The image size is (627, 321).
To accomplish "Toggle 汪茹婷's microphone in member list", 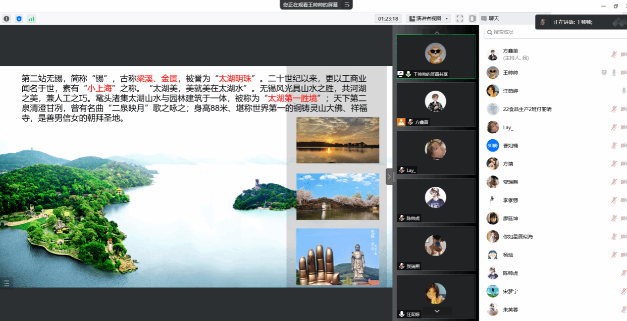I will (x=624, y=91).
